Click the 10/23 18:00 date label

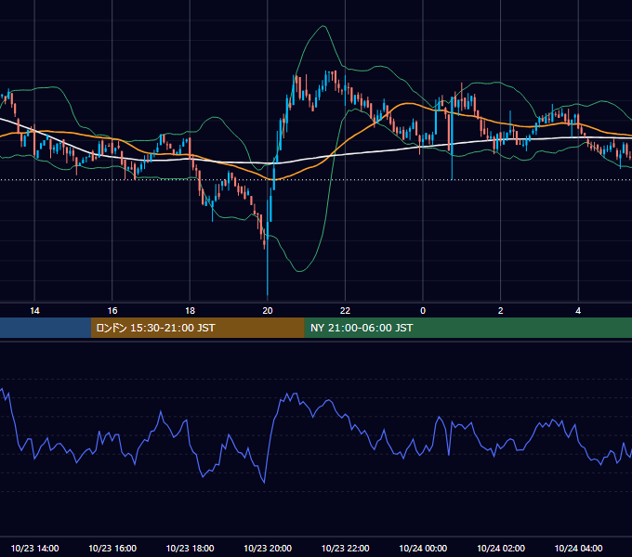pyautogui.click(x=190, y=548)
